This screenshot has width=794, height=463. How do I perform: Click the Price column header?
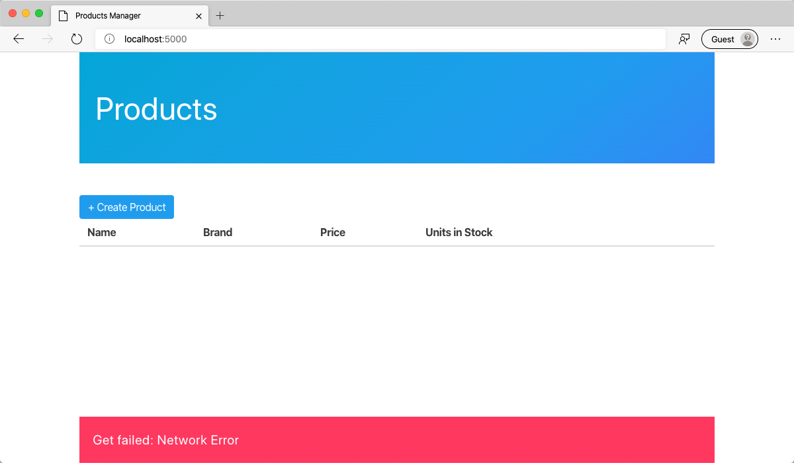tap(333, 232)
